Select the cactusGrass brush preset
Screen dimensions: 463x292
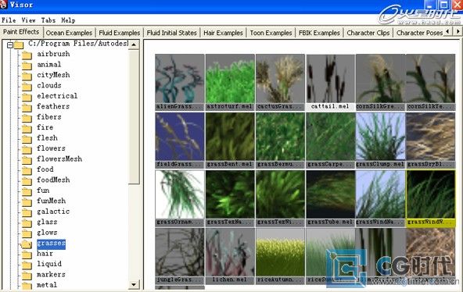tap(280, 82)
